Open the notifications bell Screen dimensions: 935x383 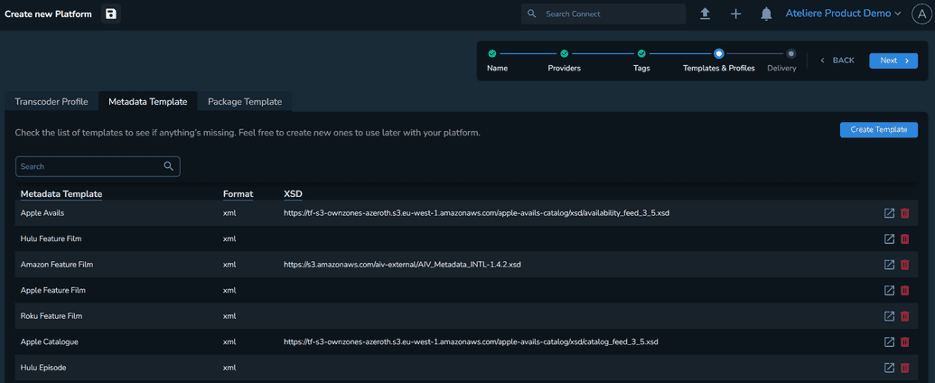coord(766,14)
